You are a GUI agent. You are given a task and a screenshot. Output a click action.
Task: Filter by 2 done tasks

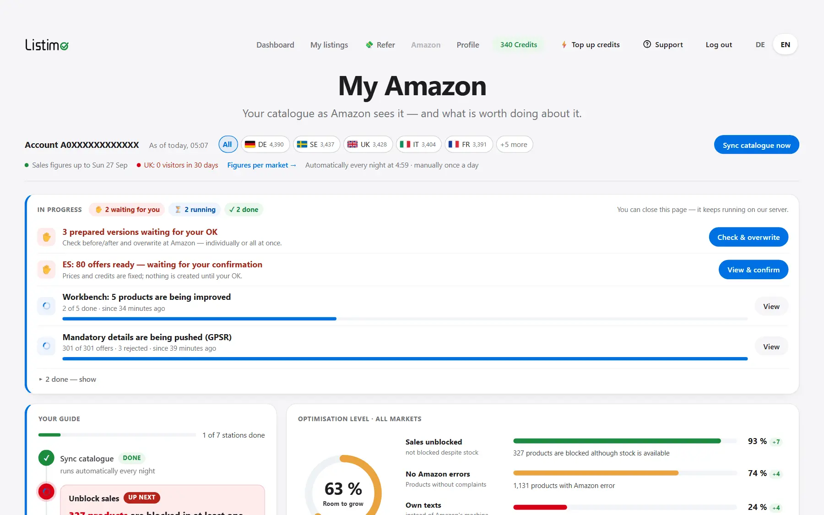pyautogui.click(x=244, y=210)
